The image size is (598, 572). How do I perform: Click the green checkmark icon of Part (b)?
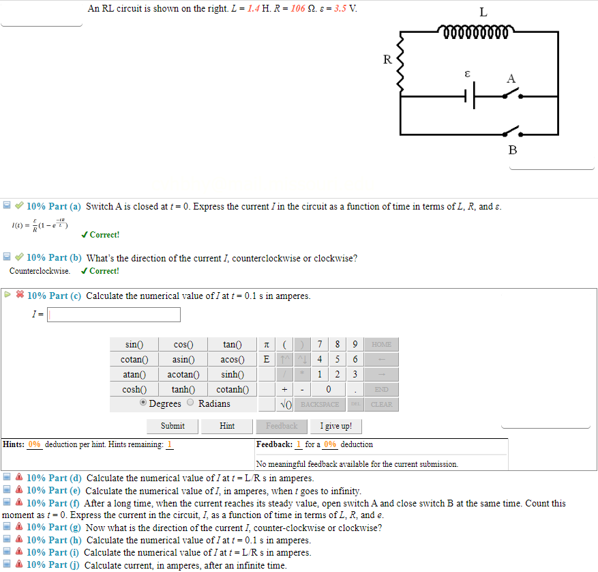[x=19, y=256]
